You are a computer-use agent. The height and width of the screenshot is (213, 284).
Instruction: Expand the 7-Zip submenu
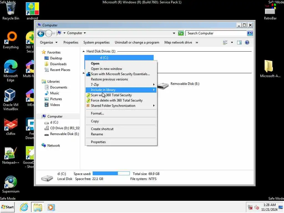click(x=121, y=85)
